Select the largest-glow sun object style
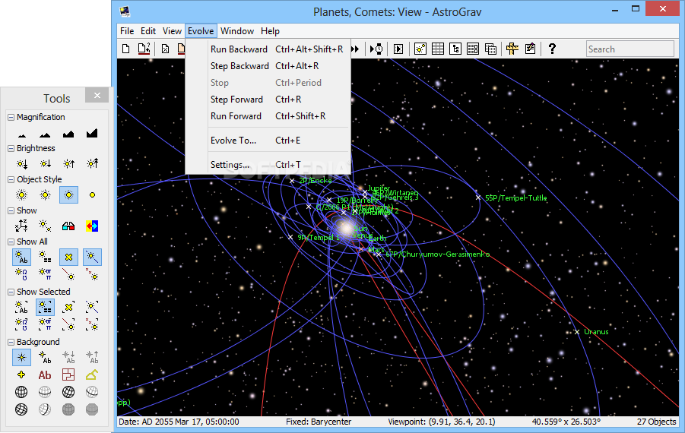The image size is (685, 433). click(21, 194)
